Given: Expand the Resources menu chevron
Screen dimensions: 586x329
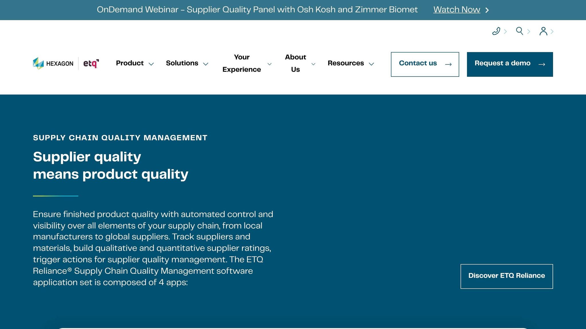Looking at the screenshot, I should click(x=371, y=64).
